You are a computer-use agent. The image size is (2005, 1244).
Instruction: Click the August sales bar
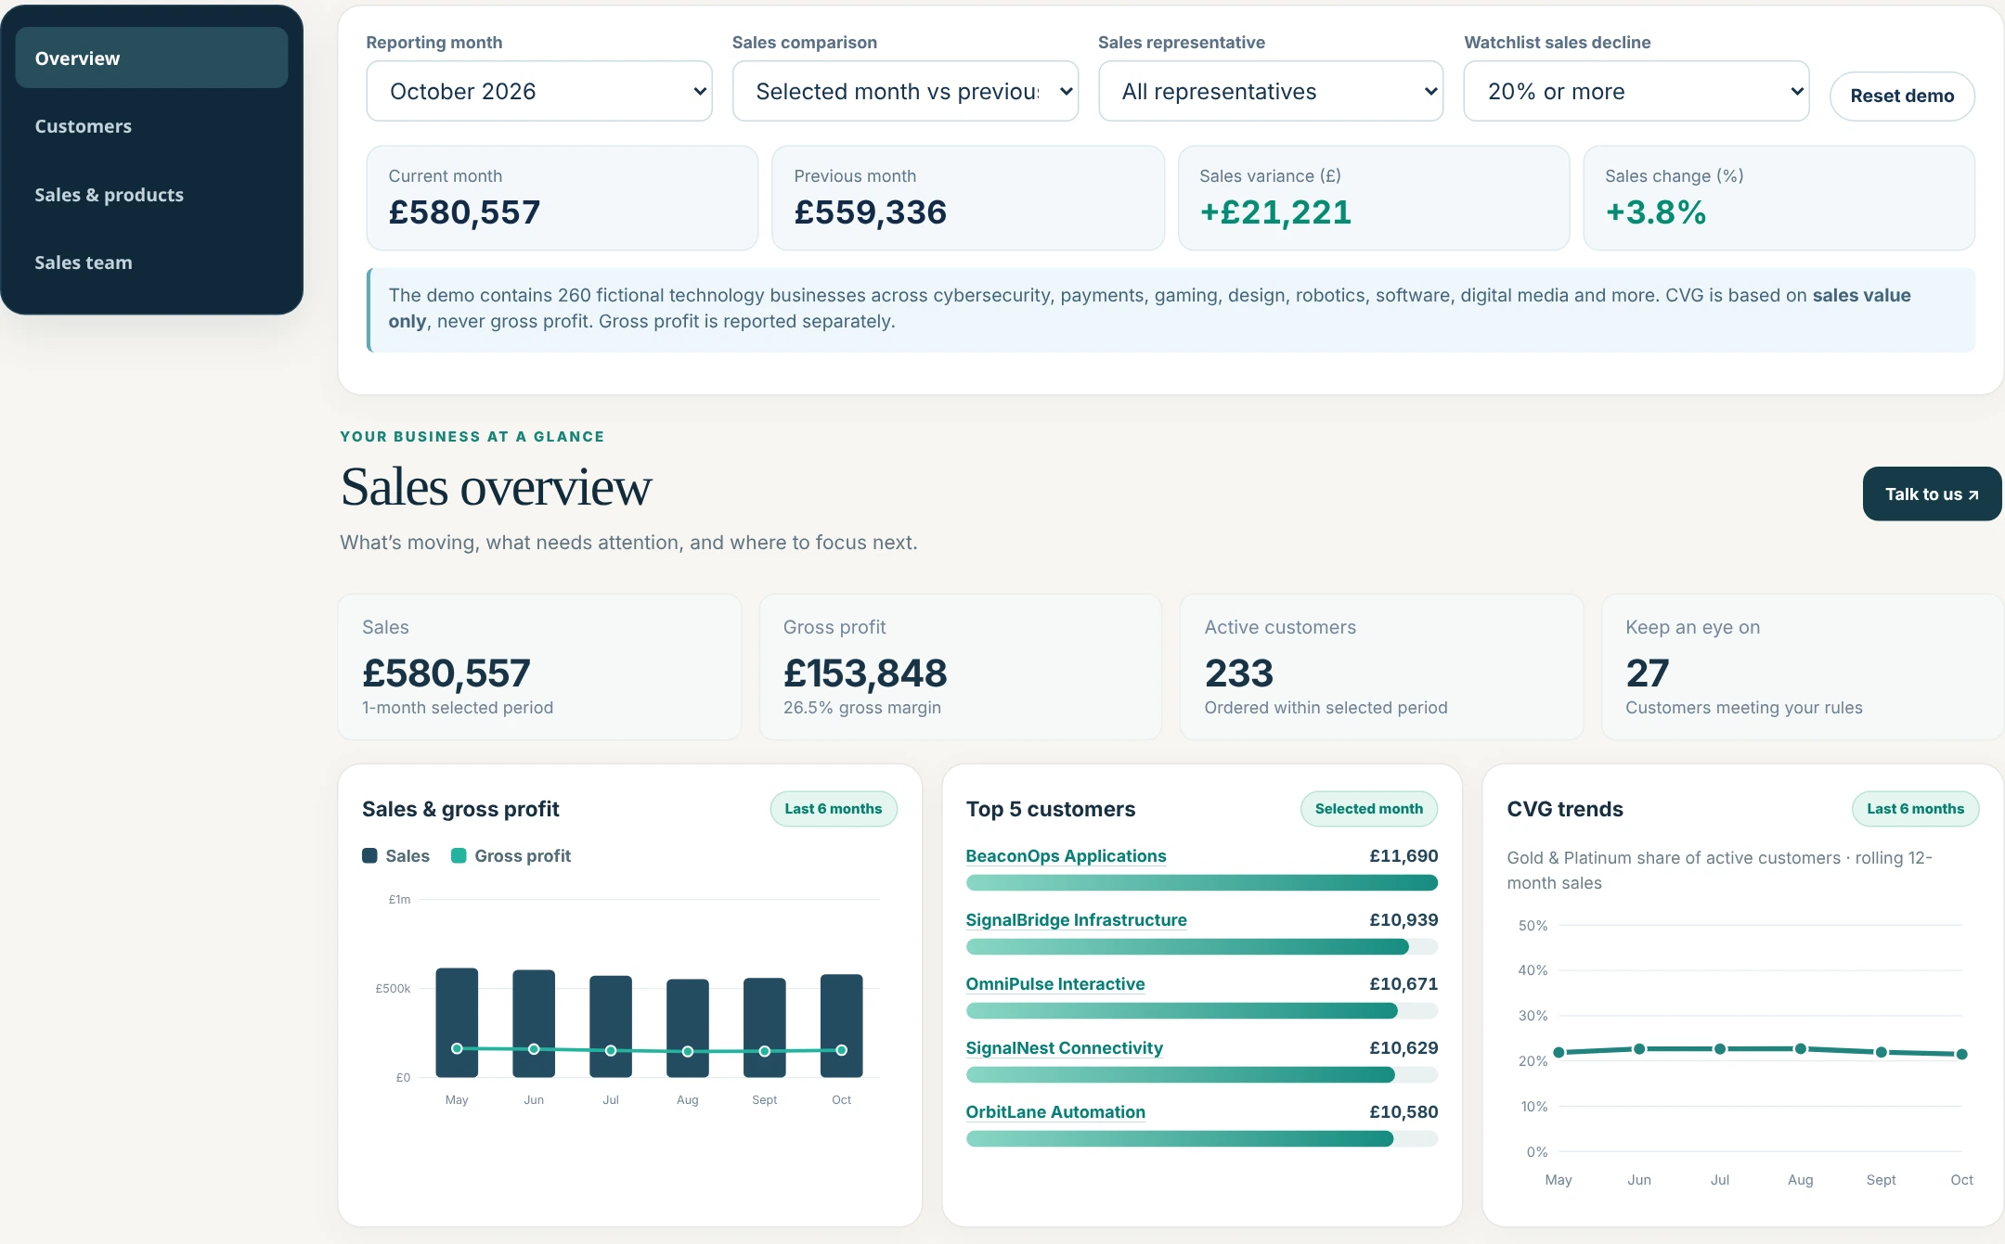(x=688, y=1028)
